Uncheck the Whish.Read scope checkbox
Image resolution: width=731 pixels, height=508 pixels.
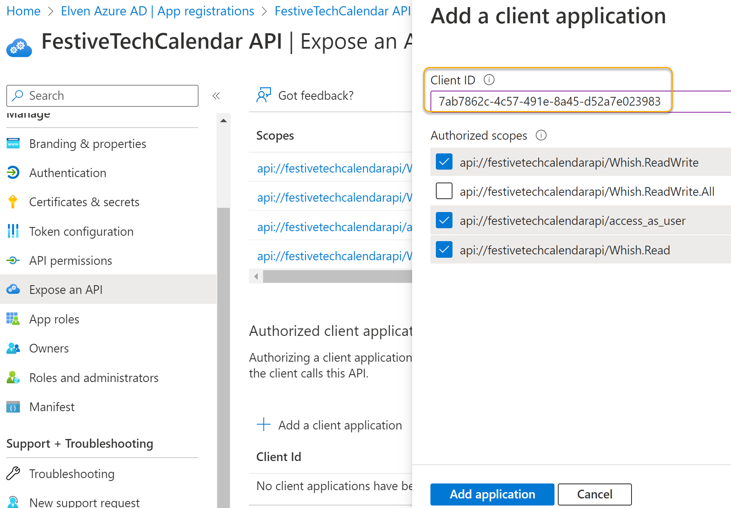tap(444, 250)
